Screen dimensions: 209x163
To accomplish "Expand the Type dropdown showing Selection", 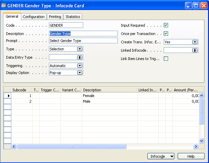I will pos(80,49).
